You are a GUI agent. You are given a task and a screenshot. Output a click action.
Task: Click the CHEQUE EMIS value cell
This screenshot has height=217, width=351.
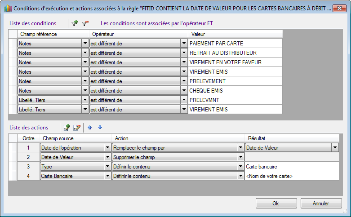pos(235,90)
